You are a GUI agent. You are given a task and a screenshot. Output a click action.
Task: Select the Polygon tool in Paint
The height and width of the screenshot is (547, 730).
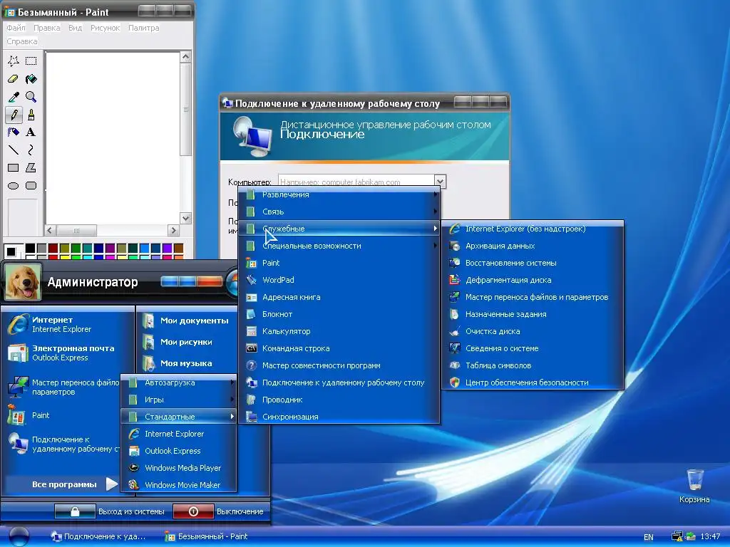pos(31,168)
